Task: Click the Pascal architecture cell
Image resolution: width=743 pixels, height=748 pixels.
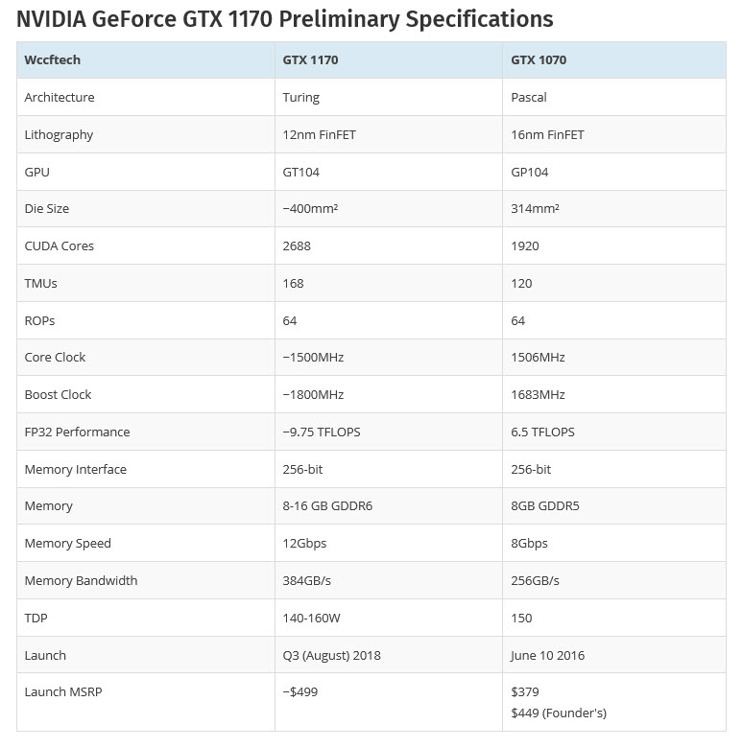Action: [529, 97]
